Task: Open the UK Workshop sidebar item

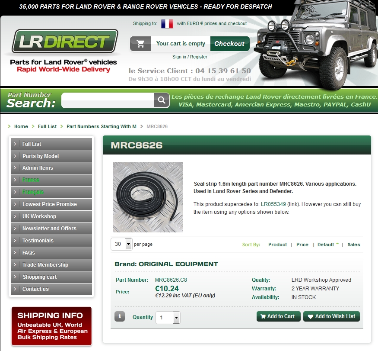Action: click(39, 216)
